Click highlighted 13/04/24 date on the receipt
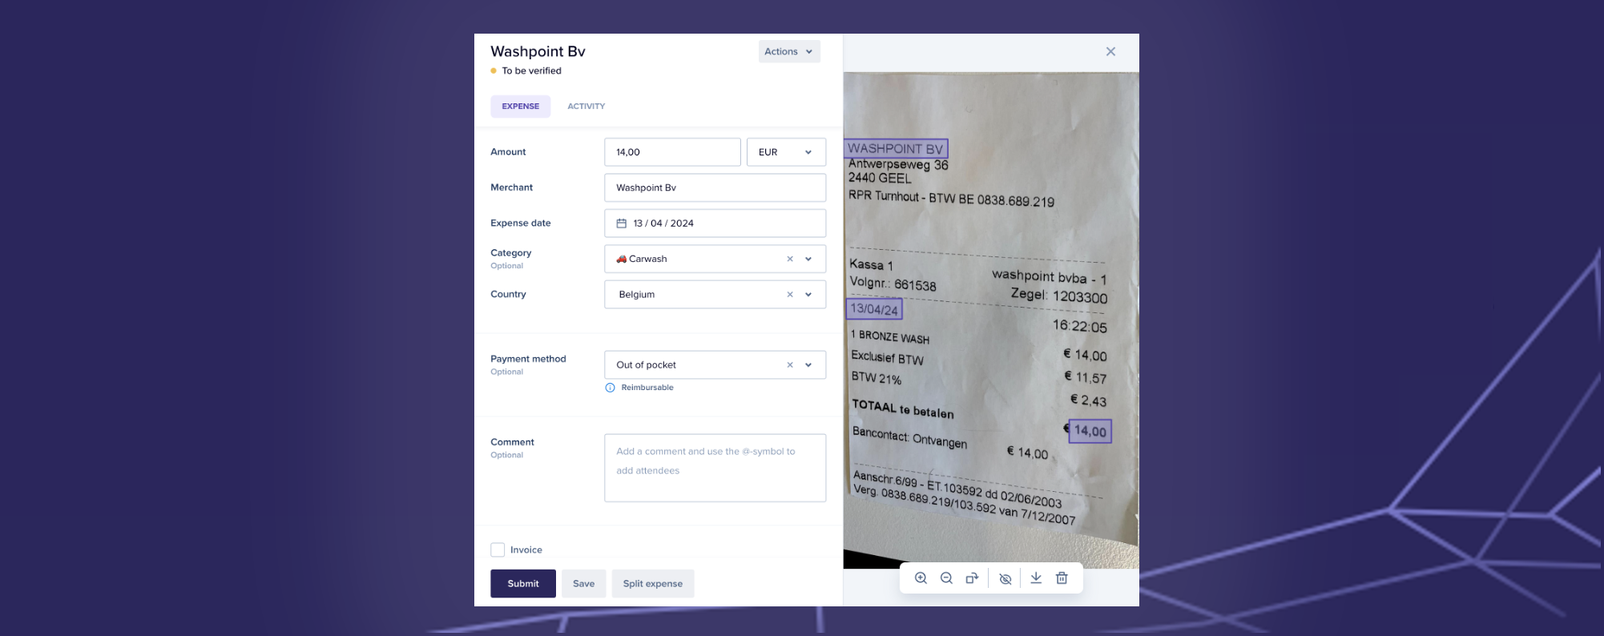 pos(874,308)
